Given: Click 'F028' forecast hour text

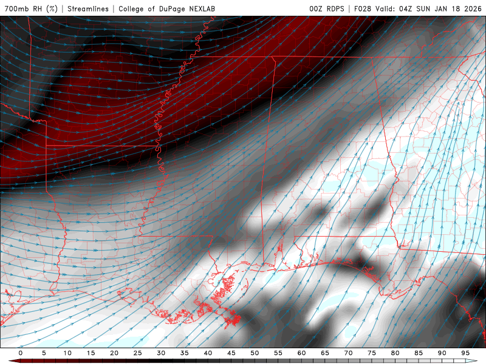Looking at the screenshot, I should (x=363, y=8).
